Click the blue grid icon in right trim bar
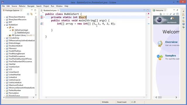Viewport: 187px width, 105px height. tap(183, 24)
